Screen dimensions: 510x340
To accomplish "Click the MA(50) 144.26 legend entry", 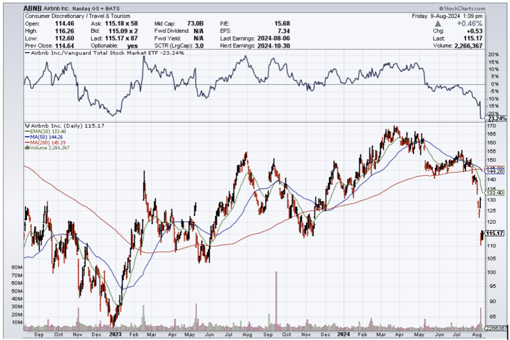I will (44, 137).
